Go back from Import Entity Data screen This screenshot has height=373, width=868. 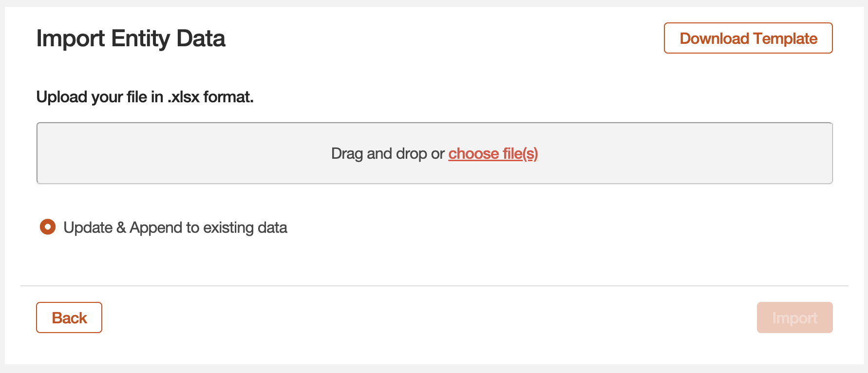[x=69, y=317]
